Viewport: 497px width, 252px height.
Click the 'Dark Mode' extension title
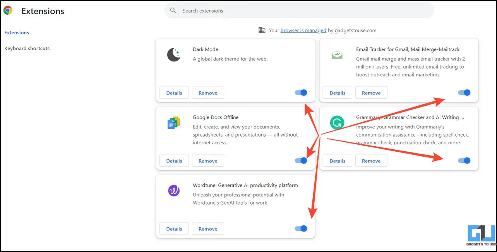click(206, 49)
